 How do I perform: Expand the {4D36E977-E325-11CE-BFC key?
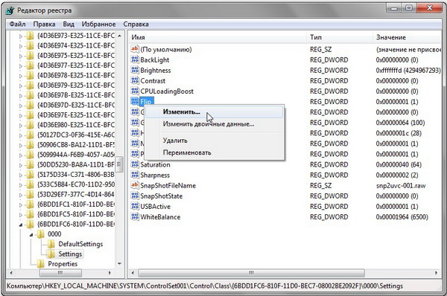pyautogui.click(x=21, y=66)
